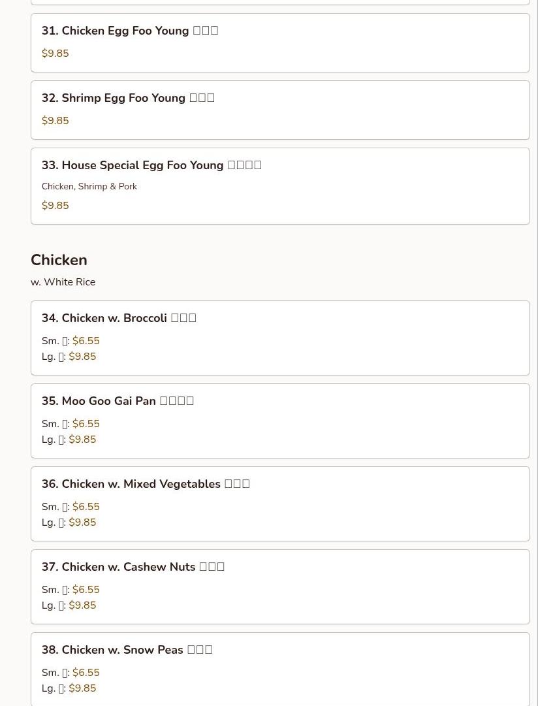Viewport: 551px width, 706px height.
Task: Open Chicken w. Snow Peas item
Action: pos(280,669)
